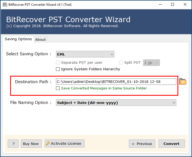Viewport: 192px width, 157px height.
Task: Check Ignore System Folders Hierarchy
Action: pos(58,69)
